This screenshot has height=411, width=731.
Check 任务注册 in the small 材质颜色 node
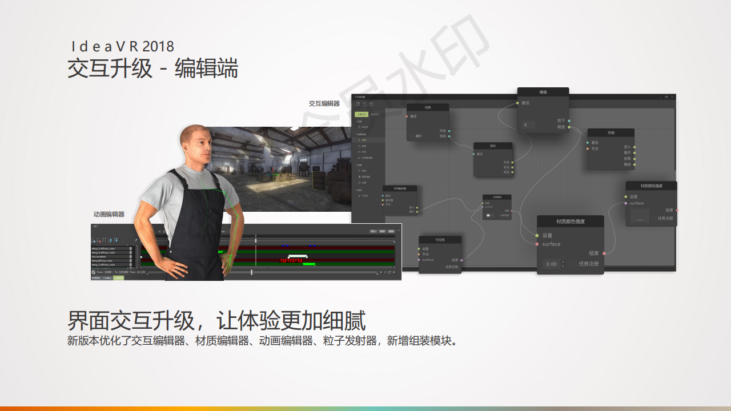pos(499,215)
